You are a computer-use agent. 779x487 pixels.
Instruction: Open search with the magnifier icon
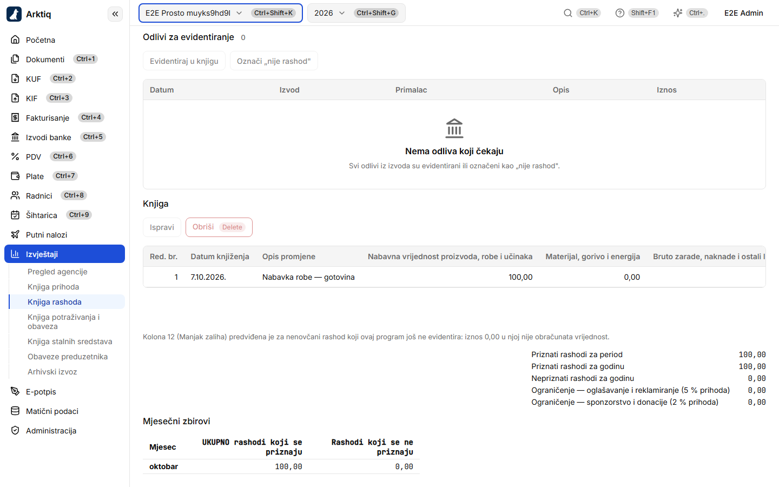[x=568, y=13]
